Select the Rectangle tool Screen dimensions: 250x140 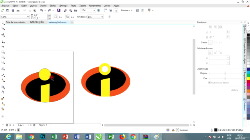tap(3, 52)
